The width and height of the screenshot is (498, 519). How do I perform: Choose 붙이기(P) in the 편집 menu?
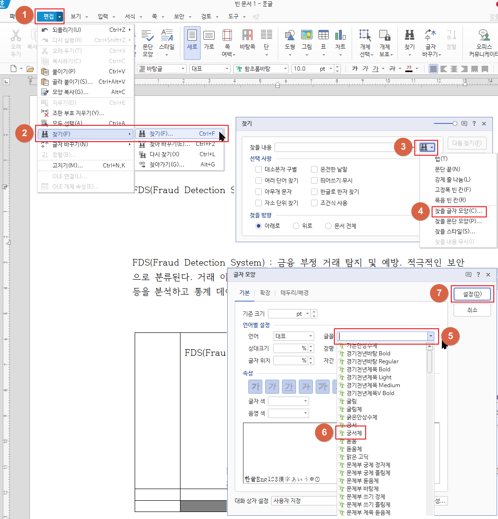click(86, 71)
